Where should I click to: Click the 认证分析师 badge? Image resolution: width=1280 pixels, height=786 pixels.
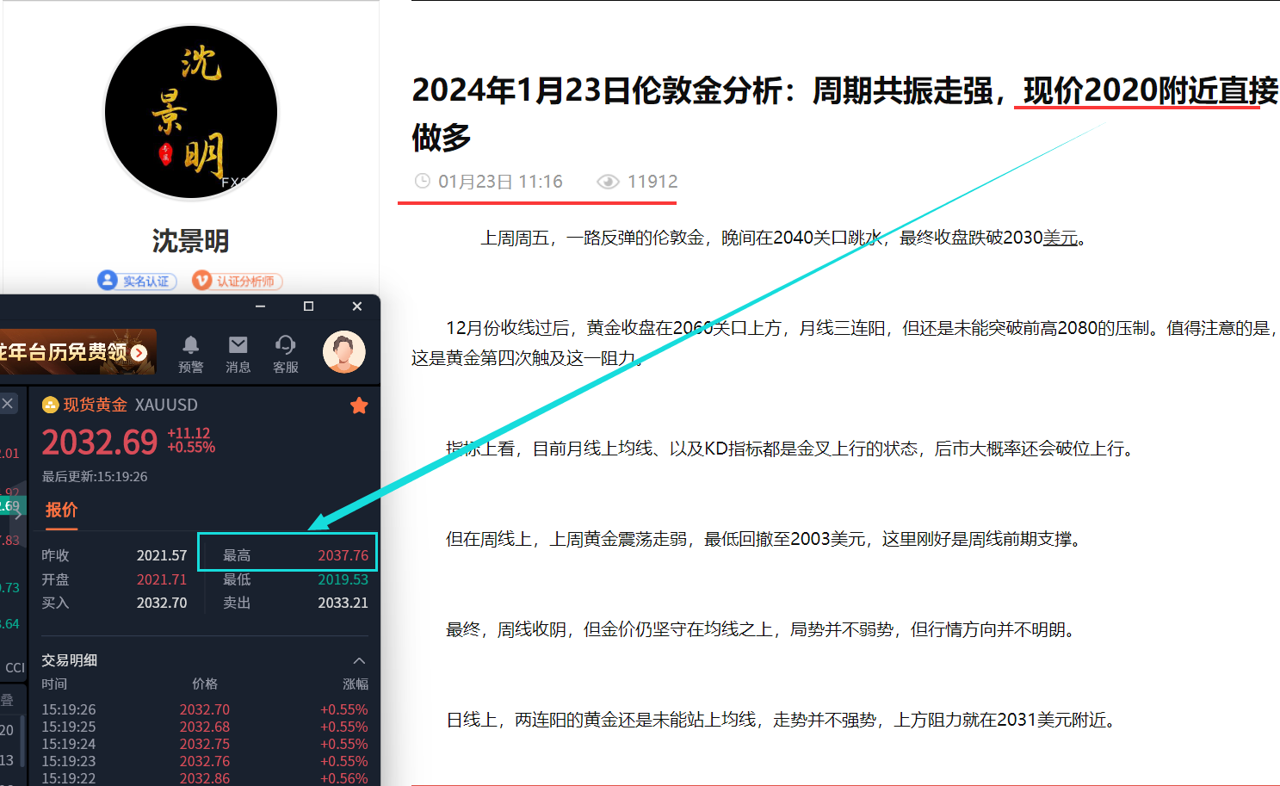click(238, 281)
